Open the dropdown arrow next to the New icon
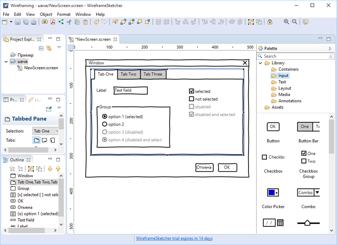Viewport: 337px width, 245px height. tap(11, 22)
